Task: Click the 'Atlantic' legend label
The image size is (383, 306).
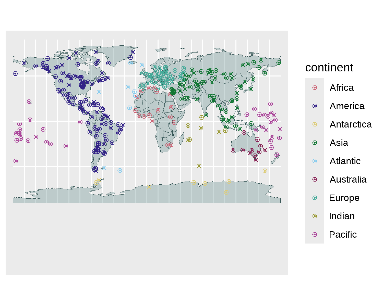Action: 345,161
